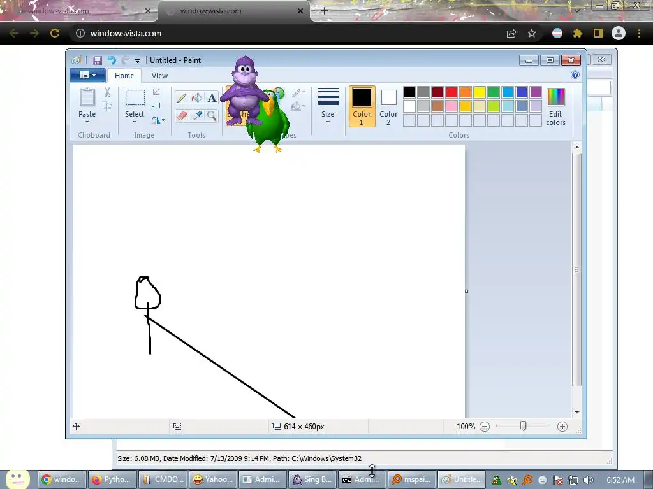The height and width of the screenshot is (489, 653).
Task: Click the browser reload icon
Action: (55, 33)
